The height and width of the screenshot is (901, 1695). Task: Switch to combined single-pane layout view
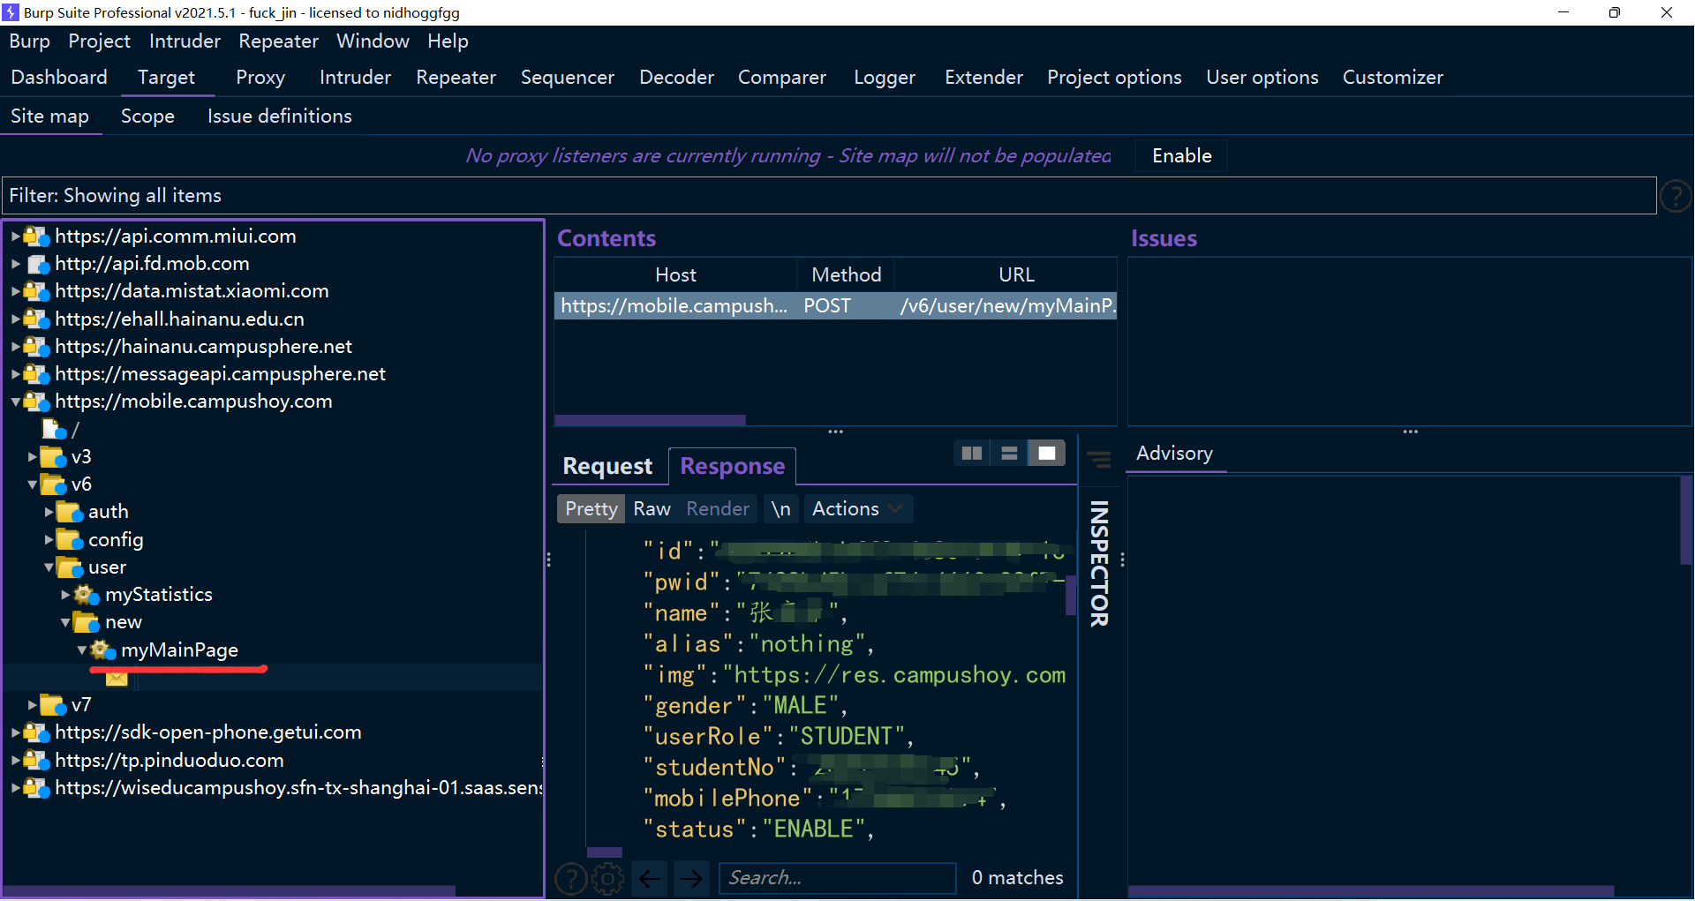coord(1046,454)
